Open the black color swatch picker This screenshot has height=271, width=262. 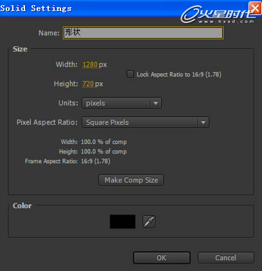coord(123,222)
